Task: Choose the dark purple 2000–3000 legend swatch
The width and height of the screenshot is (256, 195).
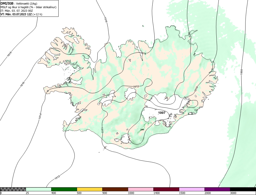Action: [x=217, y=189]
